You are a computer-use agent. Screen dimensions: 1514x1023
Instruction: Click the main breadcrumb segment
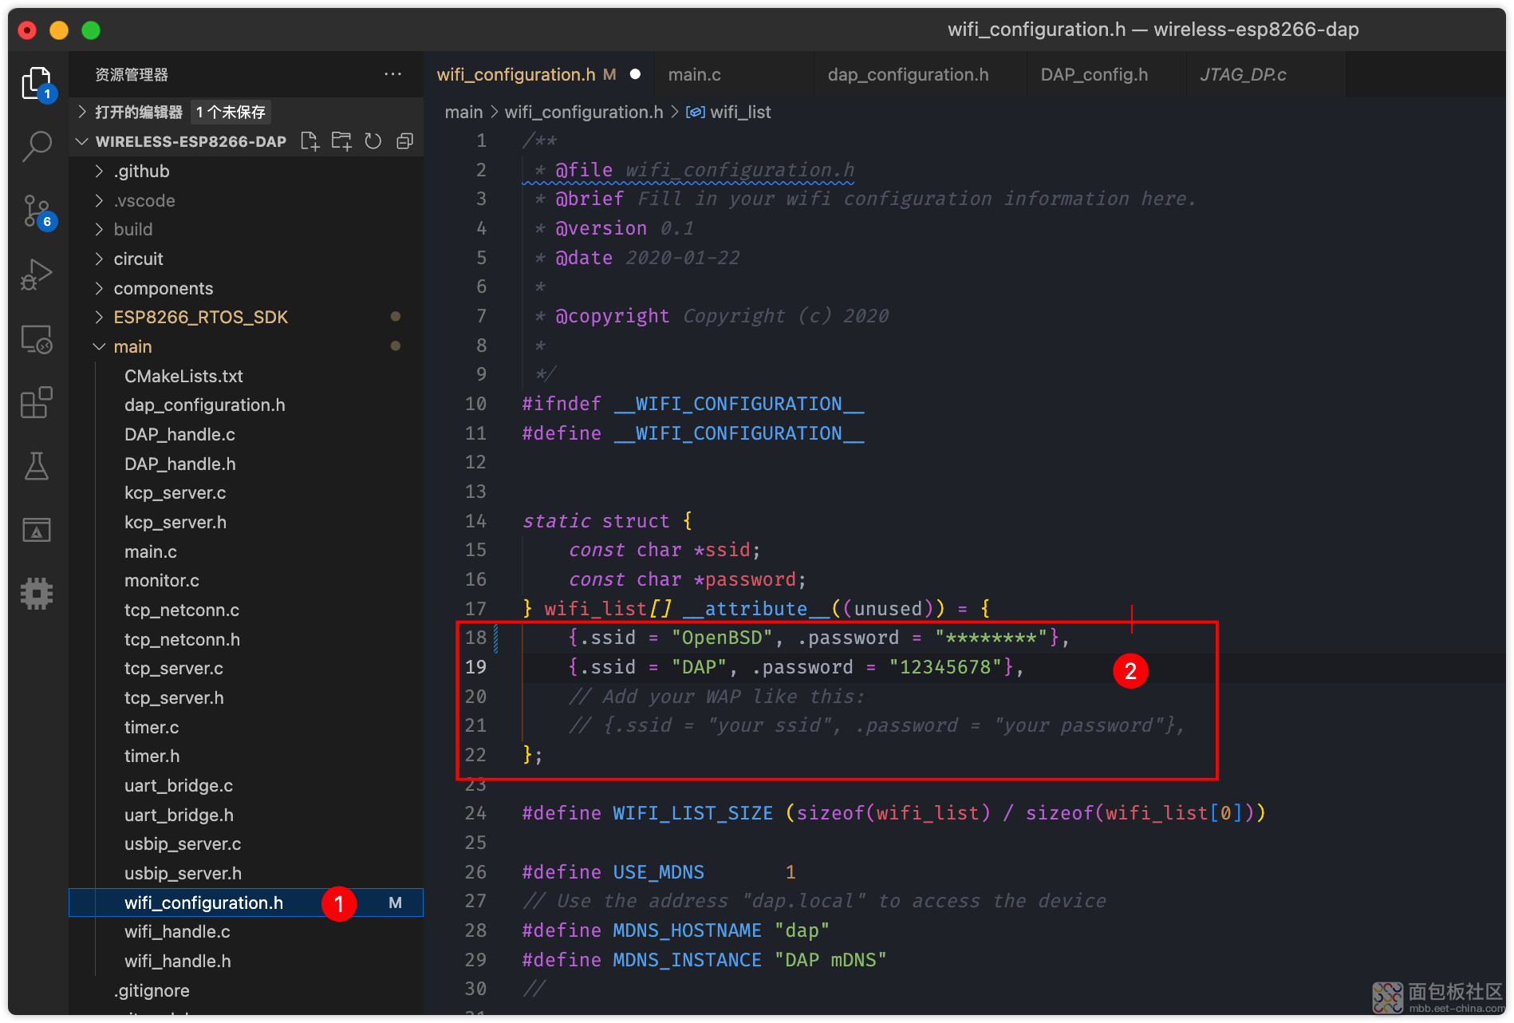pyautogui.click(x=463, y=113)
